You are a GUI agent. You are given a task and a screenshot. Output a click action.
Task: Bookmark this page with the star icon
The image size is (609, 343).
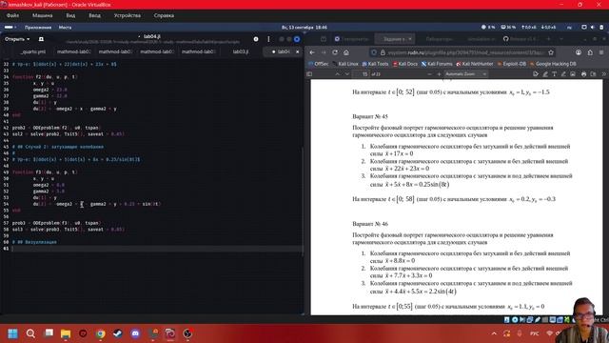pyautogui.click(x=551, y=52)
